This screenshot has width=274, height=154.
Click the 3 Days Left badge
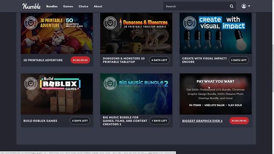(x=239, y=60)
